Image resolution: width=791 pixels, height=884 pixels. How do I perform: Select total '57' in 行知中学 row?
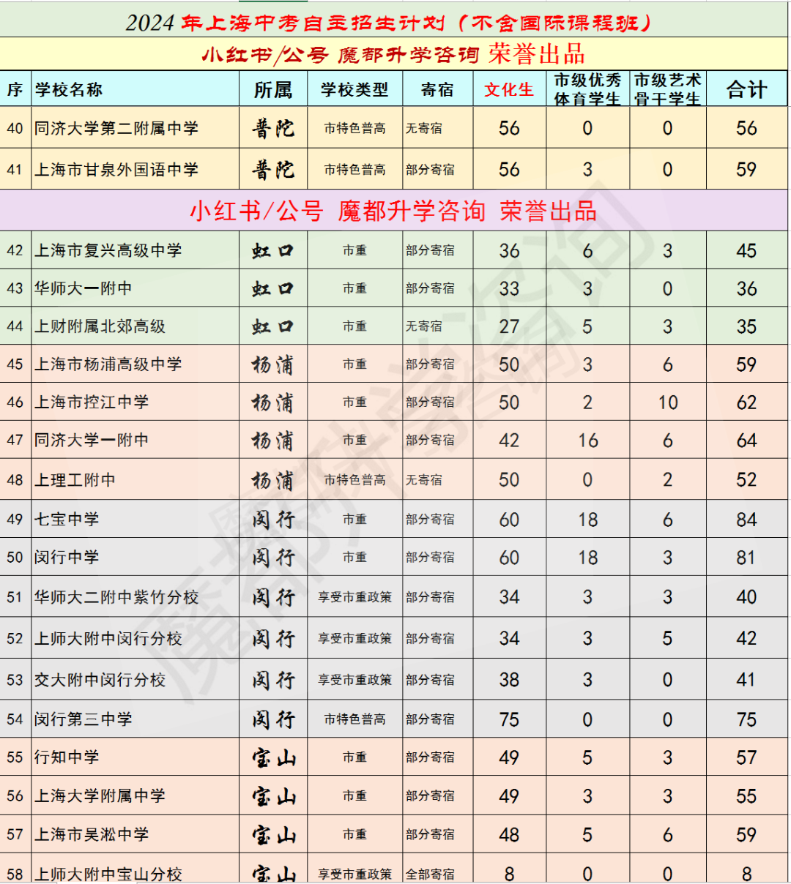(x=746, y=757)
